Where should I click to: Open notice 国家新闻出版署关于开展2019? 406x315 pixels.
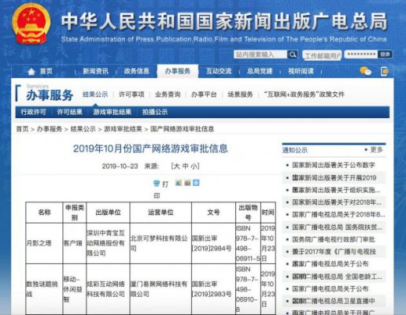pyautogui.click(x=334, y=178)
